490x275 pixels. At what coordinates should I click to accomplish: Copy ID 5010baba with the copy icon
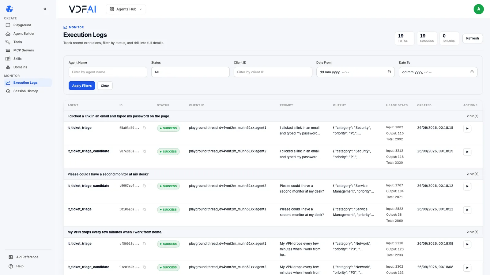pyautogui.click(x=145, y=210)
